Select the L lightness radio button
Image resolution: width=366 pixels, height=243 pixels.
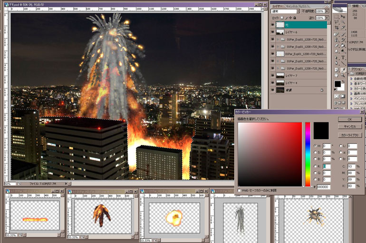click(340, 146)
